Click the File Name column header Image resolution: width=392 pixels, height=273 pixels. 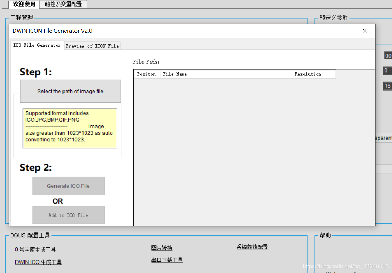(226, 74)
